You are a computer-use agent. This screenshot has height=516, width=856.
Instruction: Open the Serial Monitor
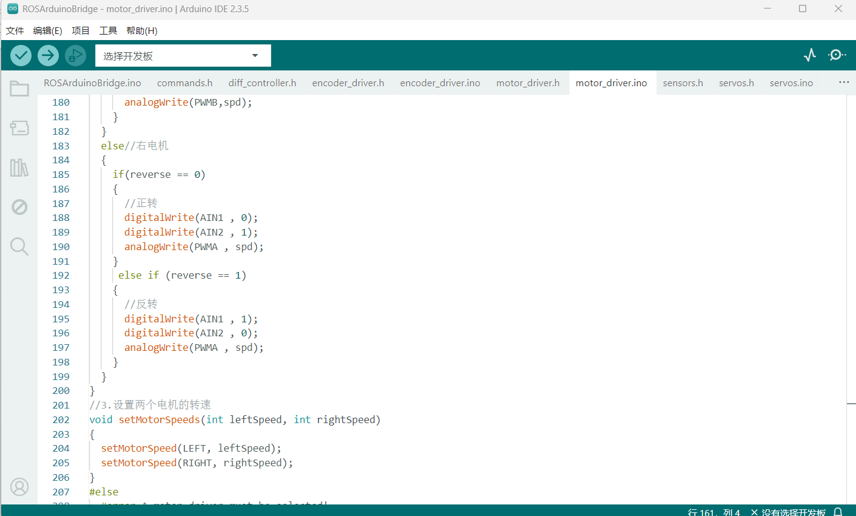[837, 55]
